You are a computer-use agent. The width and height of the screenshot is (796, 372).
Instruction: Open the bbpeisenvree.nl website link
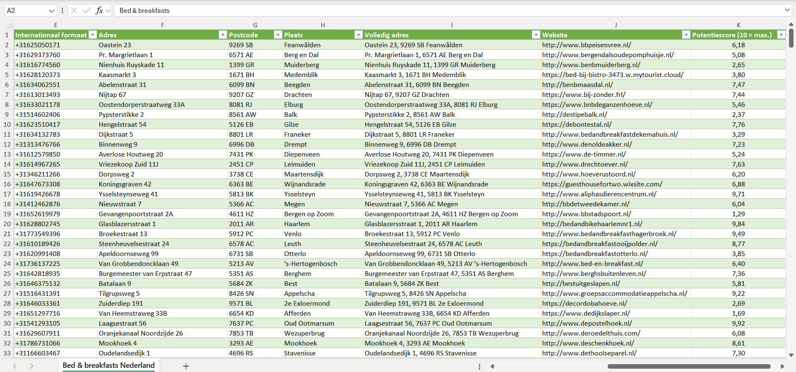tap(587, 45)
